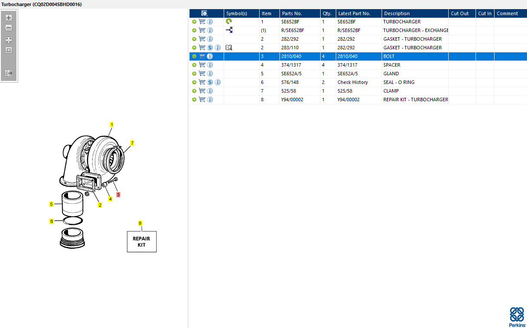This screenshot has width=527, height=328.
Task: Click the Perkins logo
Action: [x=517, y=317]
